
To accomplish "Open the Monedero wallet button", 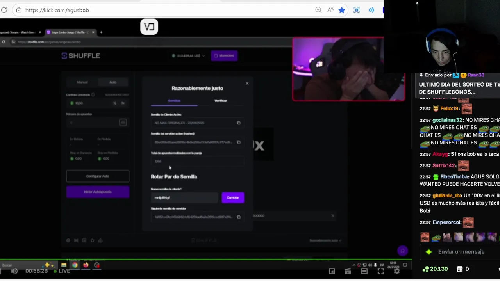I will [224, 56].
